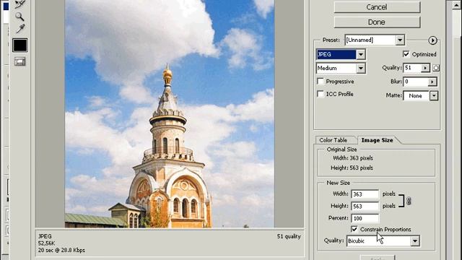Enable the Progressive checkbox
The image size is (462, 260).
(x=321, y=81)
